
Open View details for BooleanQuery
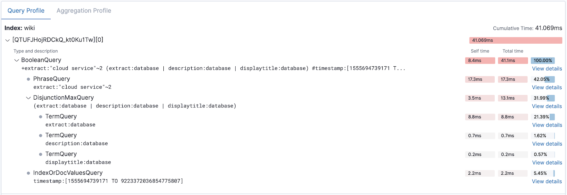click(x=547, y=69)
